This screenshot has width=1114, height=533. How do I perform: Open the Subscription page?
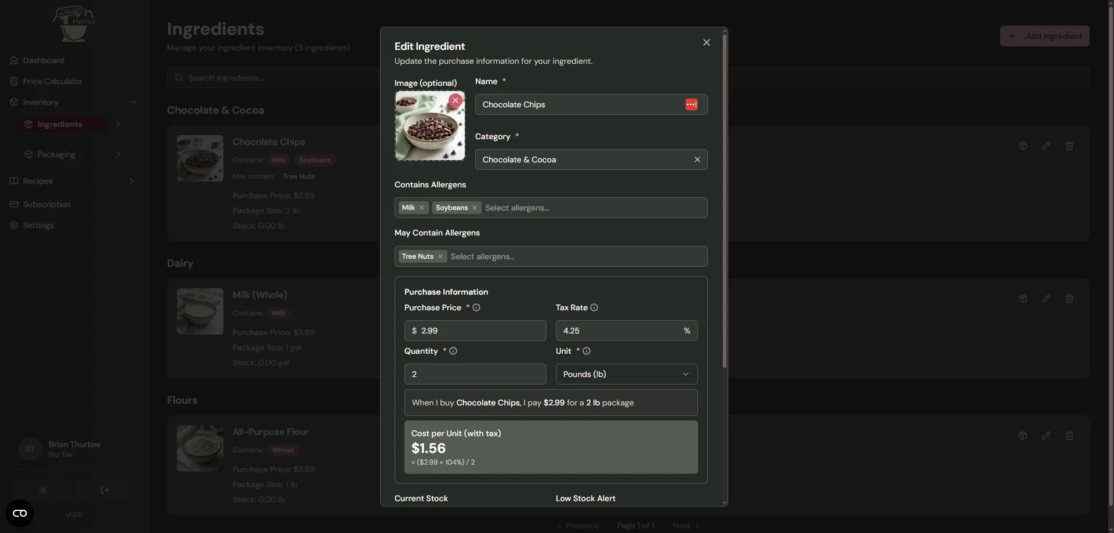[x=46, y=204]
